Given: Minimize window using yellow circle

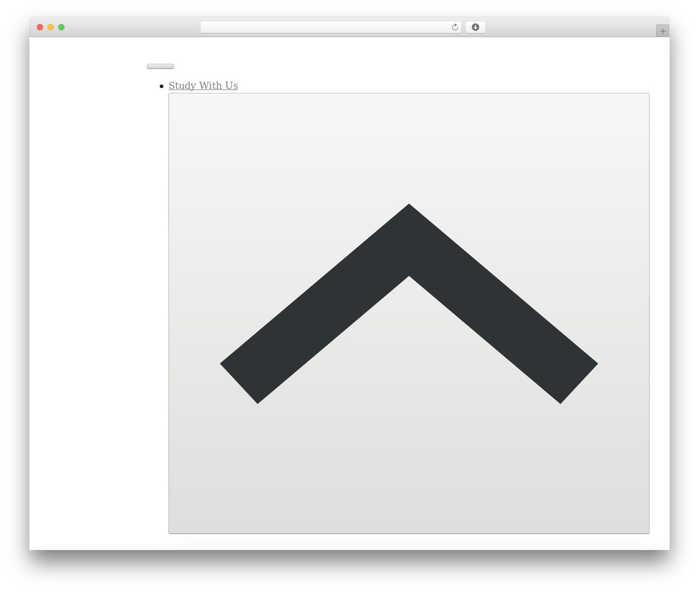Looking at the screenshot, I should pyautogui.click(x=51, y=27).
